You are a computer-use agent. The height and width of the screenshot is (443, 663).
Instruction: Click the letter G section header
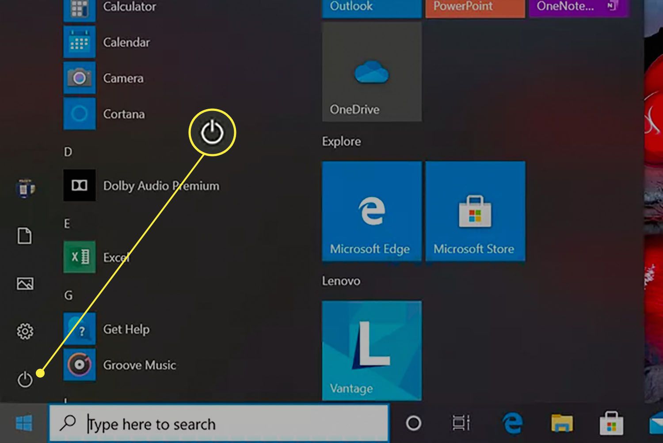tap(68, 295)
